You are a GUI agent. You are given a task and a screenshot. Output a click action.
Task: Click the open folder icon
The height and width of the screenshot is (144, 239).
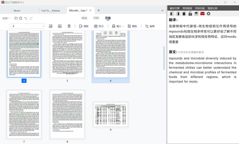pyautogui.click(x=16, y=19)
